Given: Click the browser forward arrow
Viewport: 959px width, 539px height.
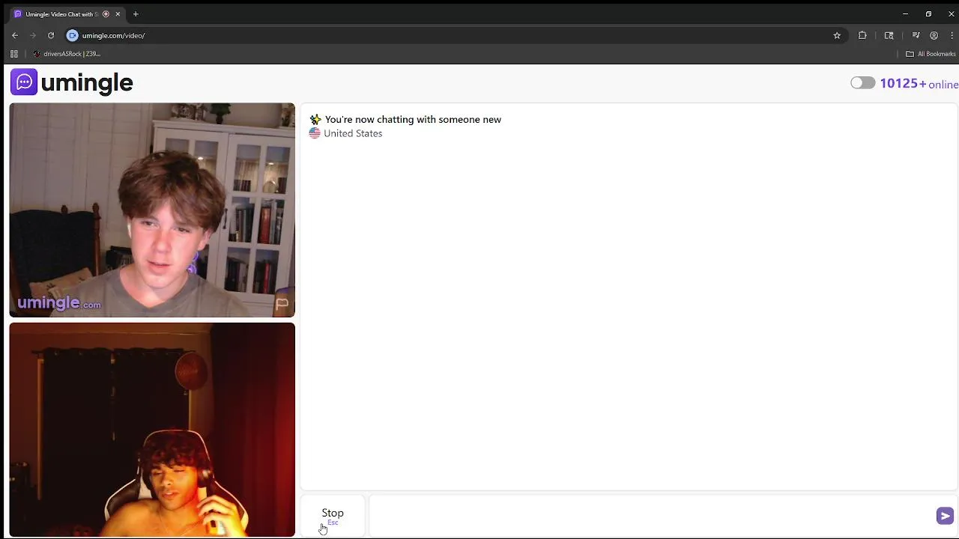Looking at the screenshot, I should click(x=33, y=35).
